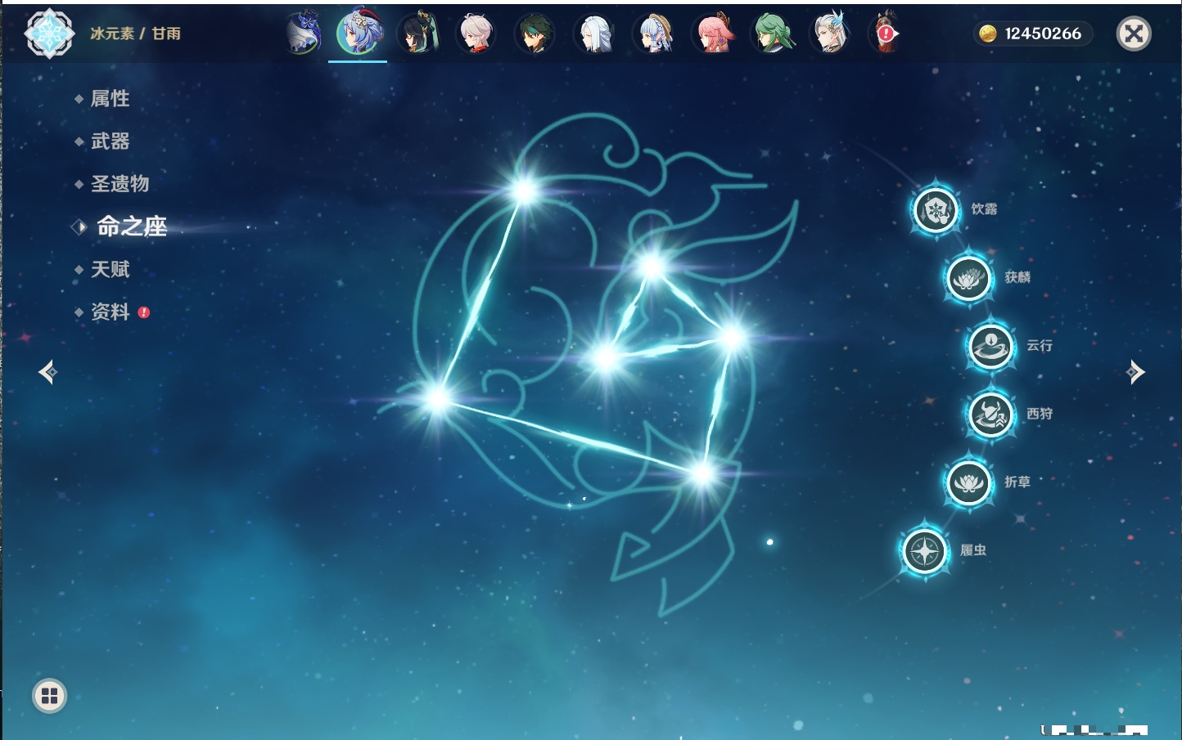
Task: Open the 武器 weapon menu
Action: tap(110, 141)
